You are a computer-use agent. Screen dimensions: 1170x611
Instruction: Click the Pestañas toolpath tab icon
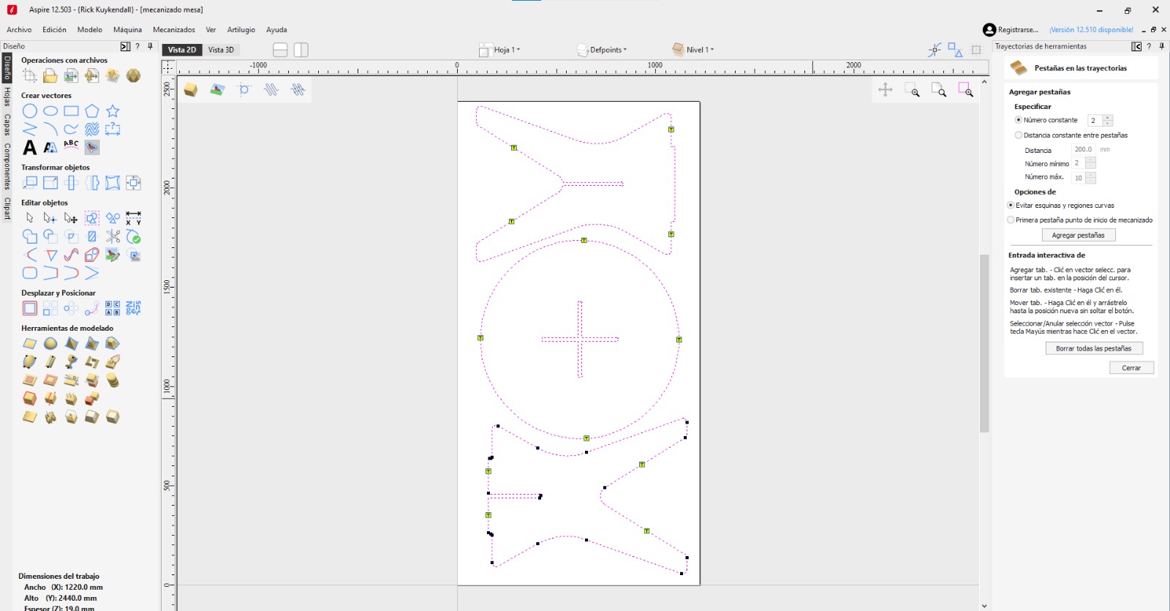point(1019,68)
